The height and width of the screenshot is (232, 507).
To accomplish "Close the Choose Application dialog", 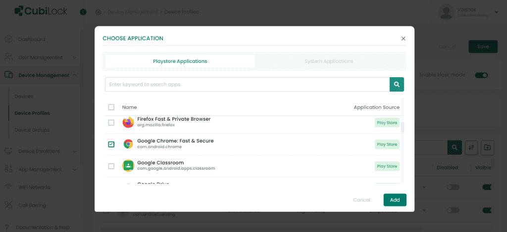I will [403, 39].
